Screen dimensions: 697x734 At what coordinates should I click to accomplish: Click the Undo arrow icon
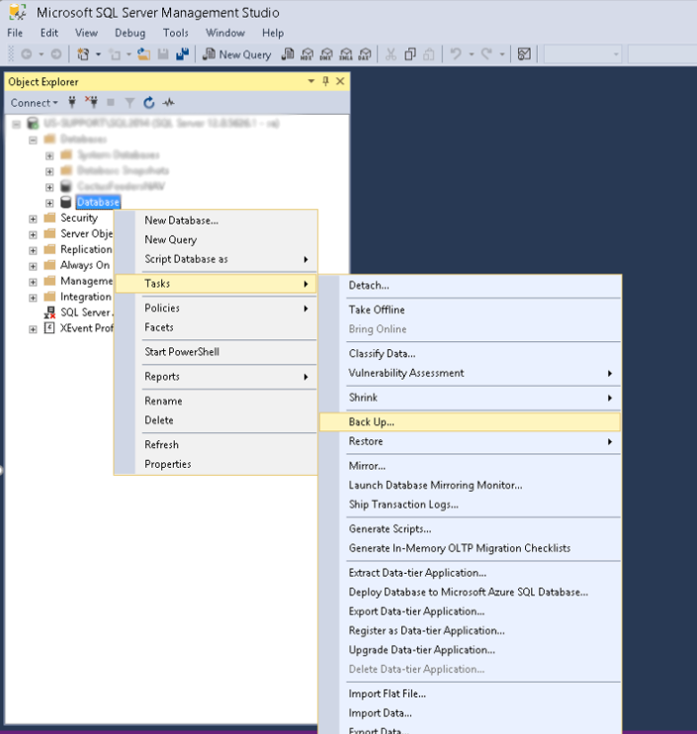pyautogui.click(x=456, y=54)
